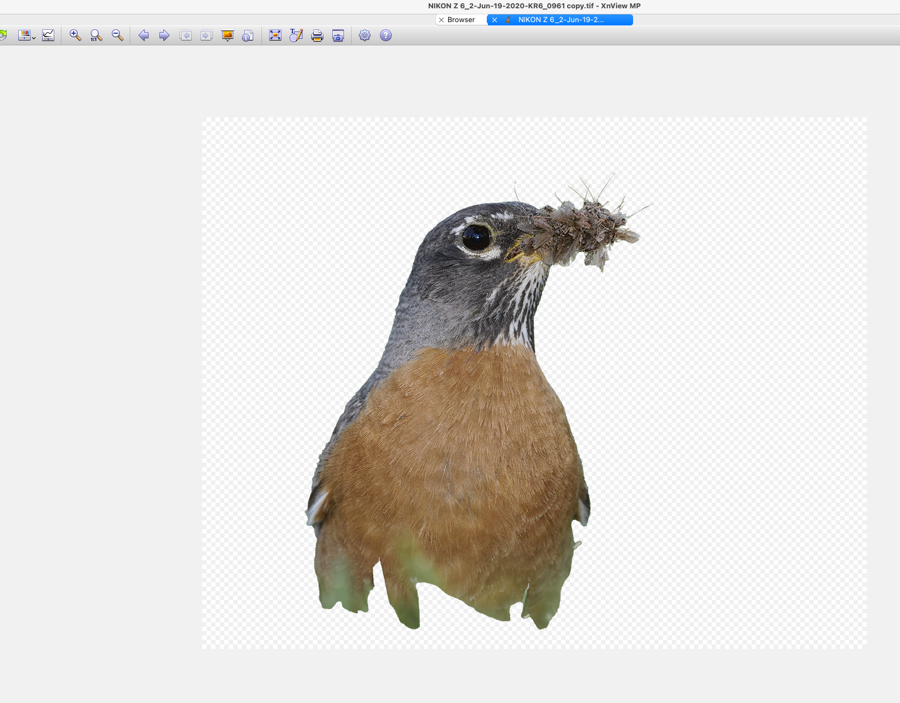Screen dimensions: 900x703
Task: Open the settings gear
Action: click(x=364, y=35)
